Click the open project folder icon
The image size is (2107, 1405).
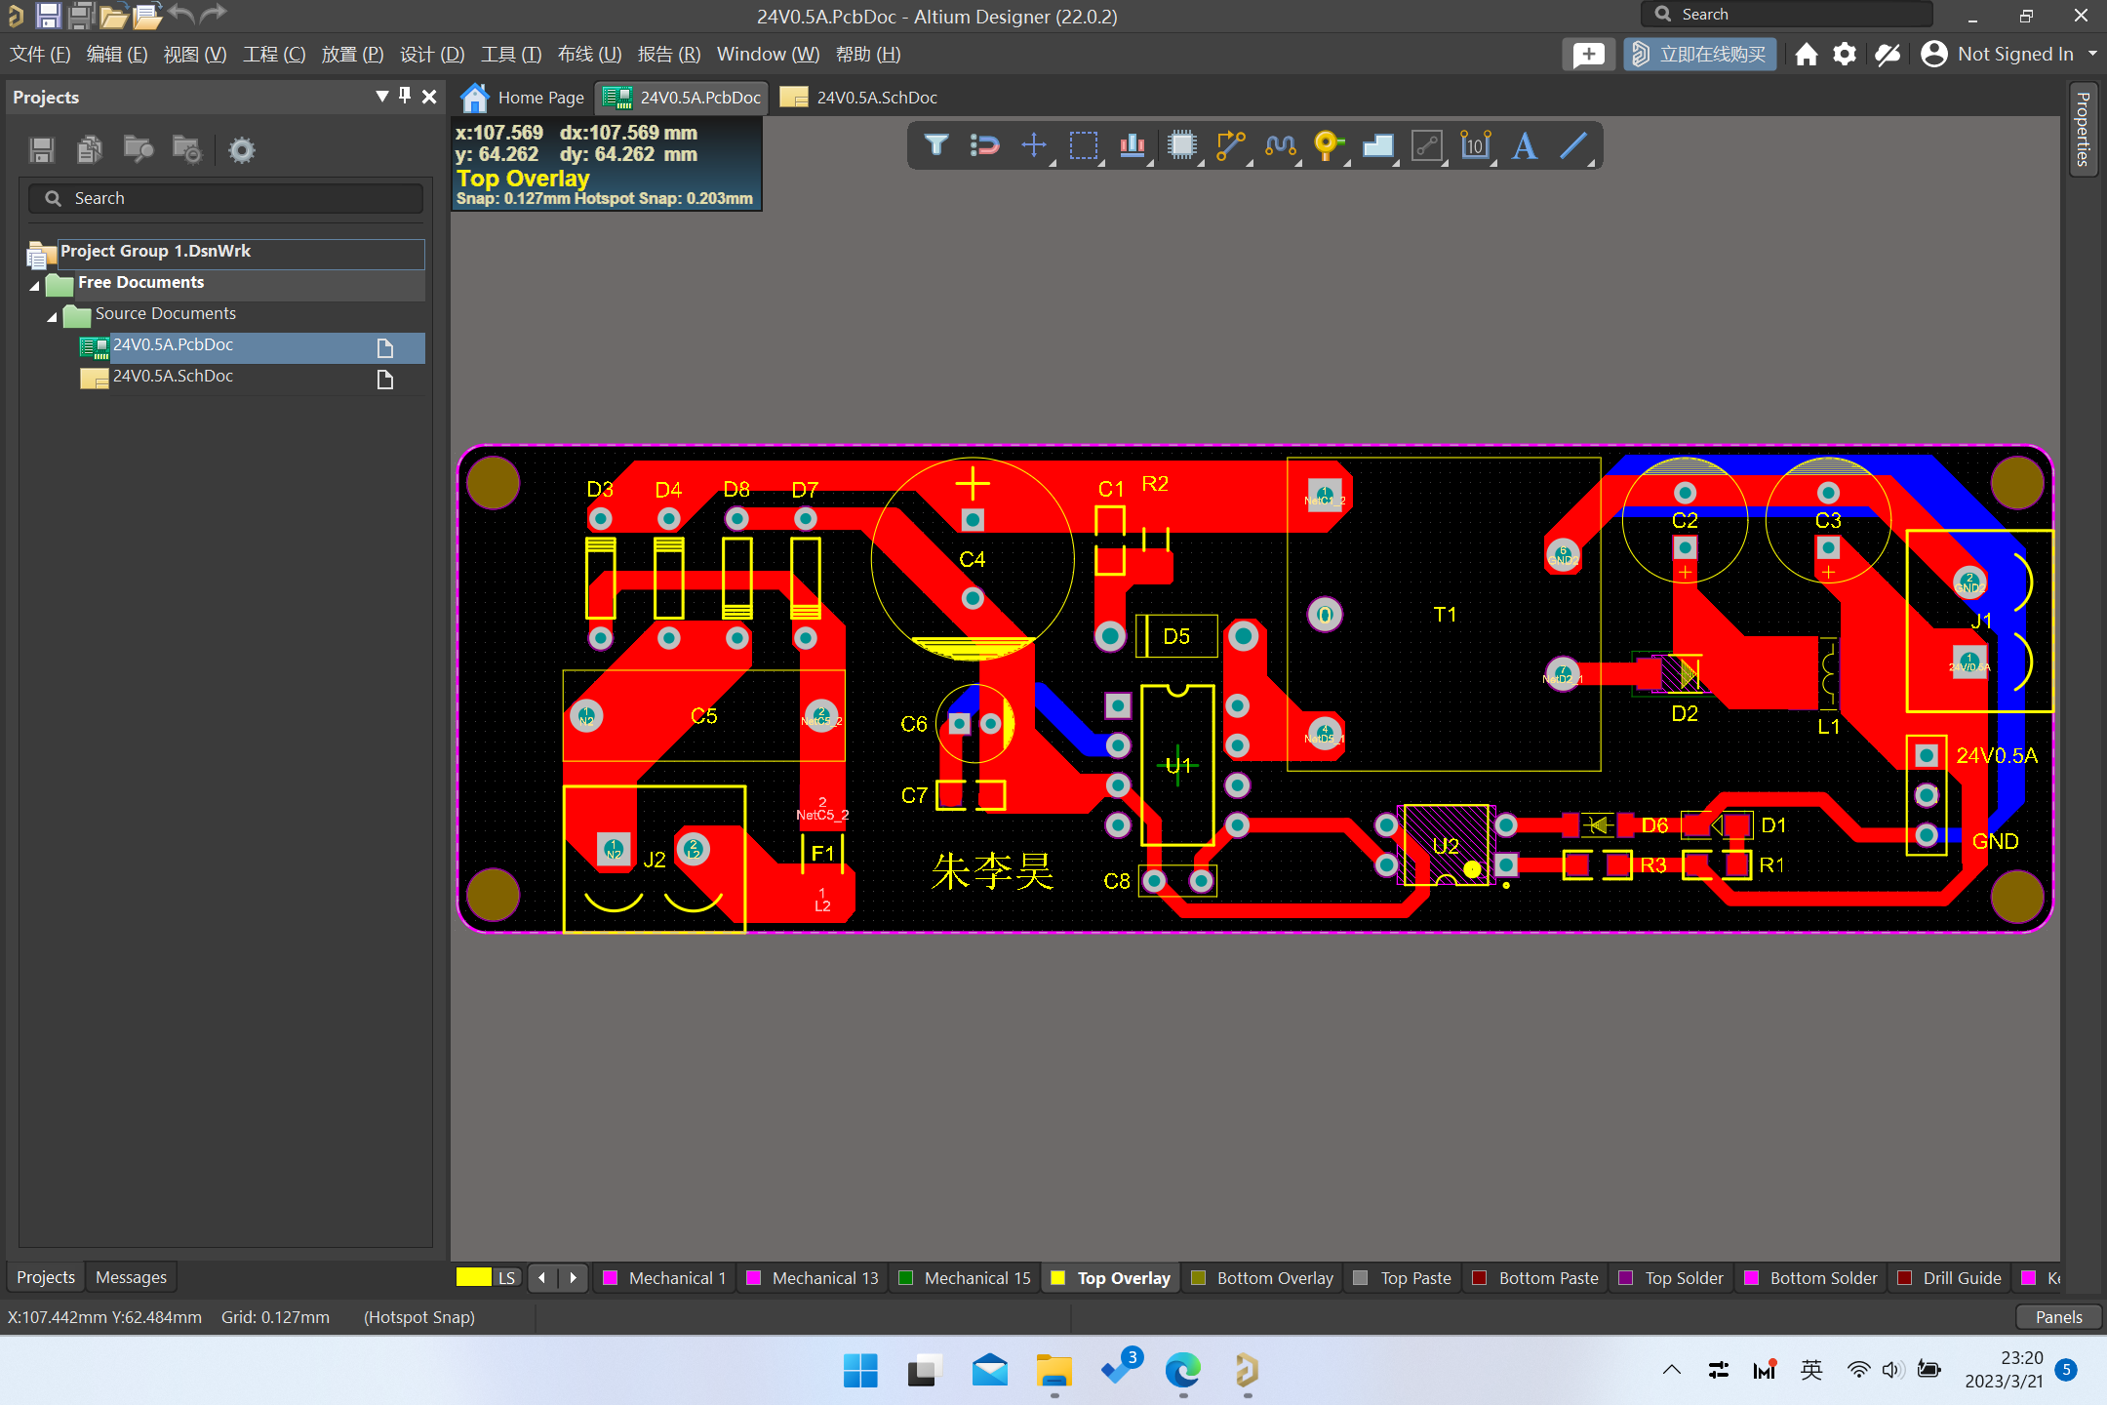(147, 15)
